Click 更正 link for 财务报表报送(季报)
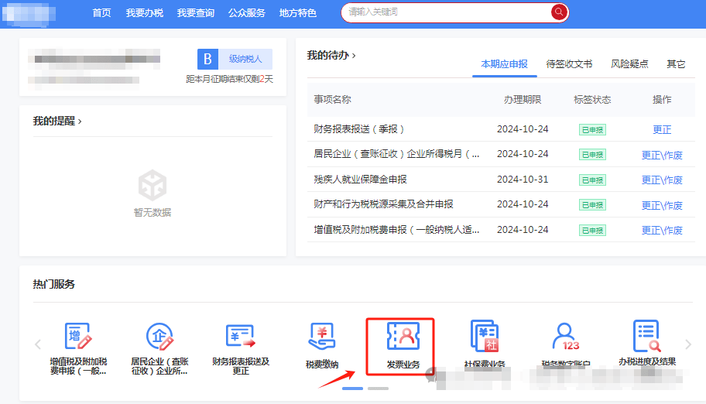 tap(662, 129)
